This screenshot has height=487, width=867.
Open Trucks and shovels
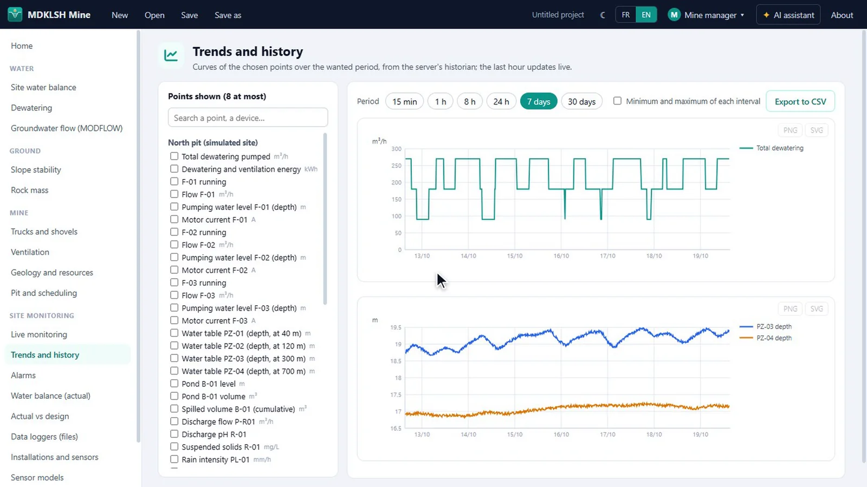44,232
